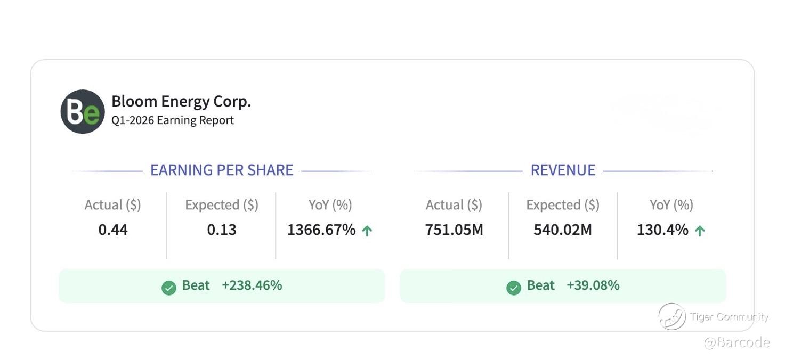Click the @Barcode author handle
Screen dimensions: 785x360
pyautogui.click(x=737, y=342)
